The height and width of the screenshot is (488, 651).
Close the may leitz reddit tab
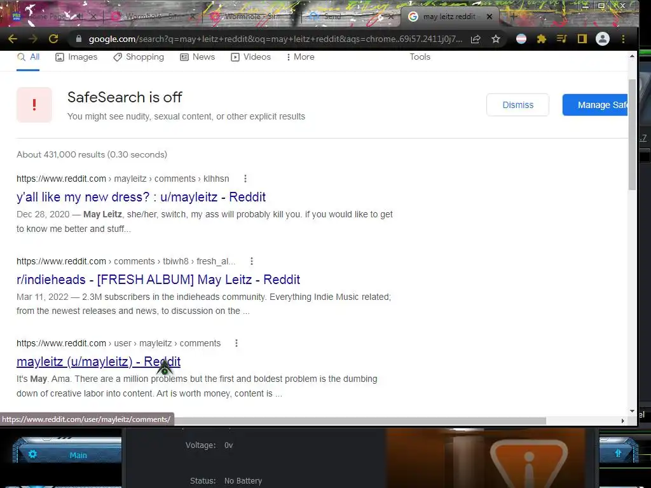[490, 17]
